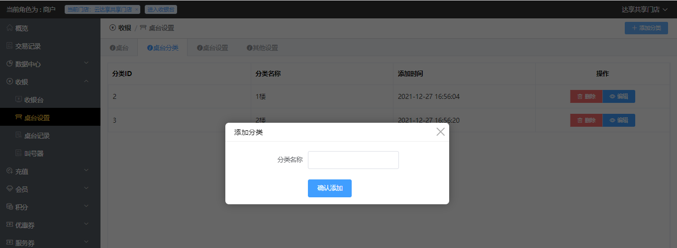This screenshot has height=248, width=677.
Task: Switch to the 桌台设置 tab
Action: [212, 48]
